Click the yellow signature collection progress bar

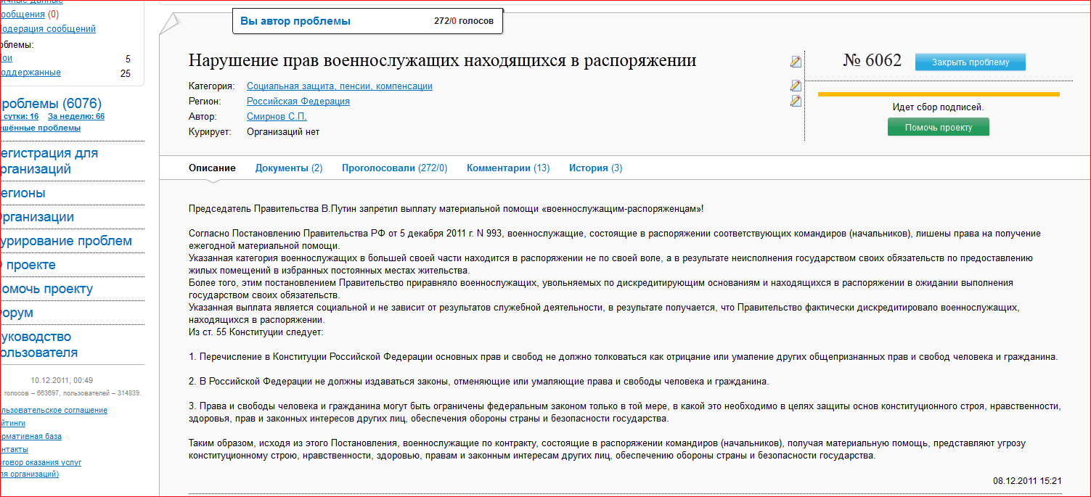point(938,94)
